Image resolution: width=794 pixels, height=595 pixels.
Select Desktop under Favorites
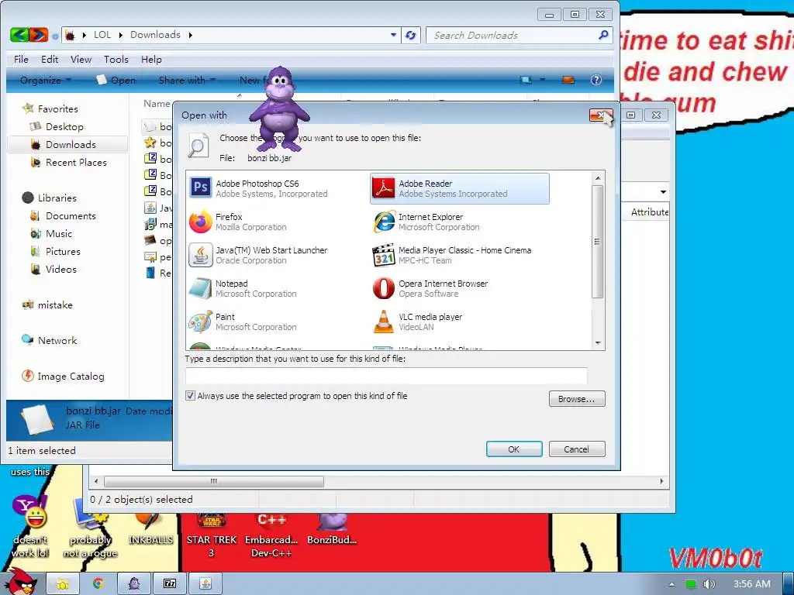[64, 127]
